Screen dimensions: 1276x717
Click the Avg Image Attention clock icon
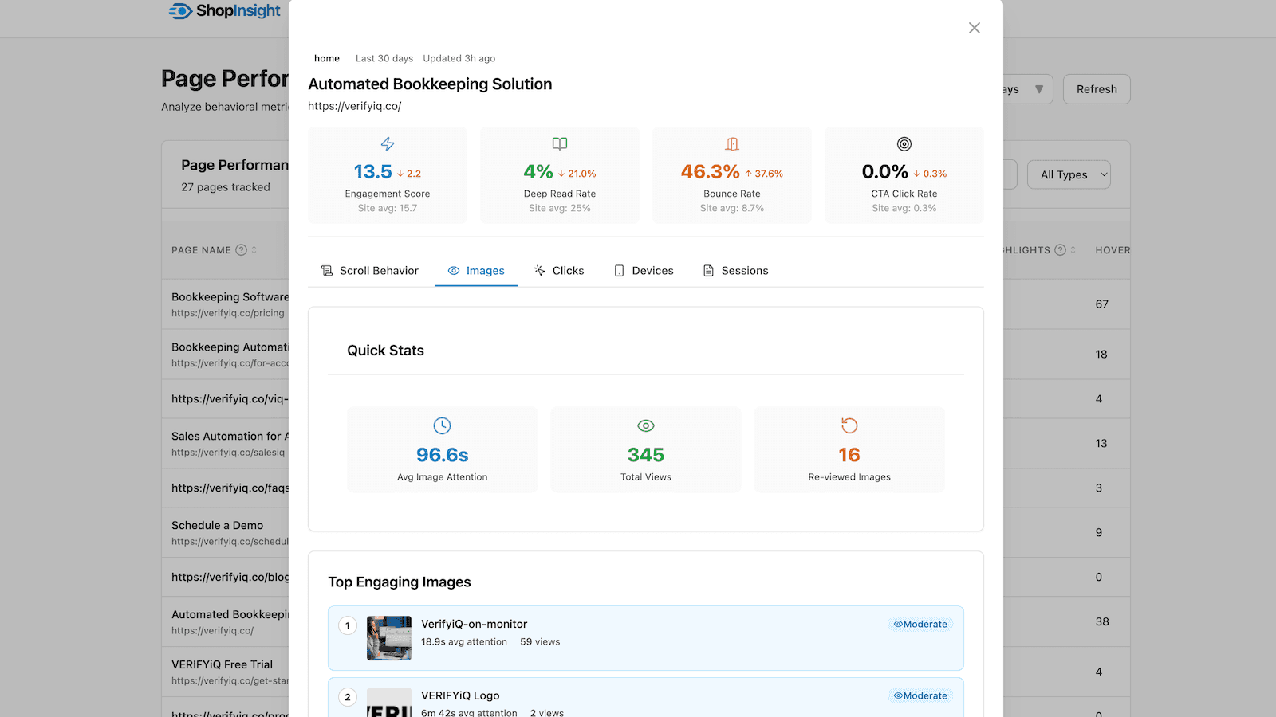pyautogui.click(x=442, y=425)
